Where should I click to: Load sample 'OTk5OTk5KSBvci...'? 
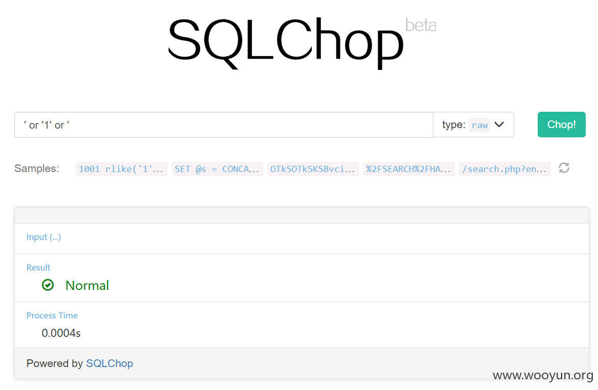coord(313,169)
